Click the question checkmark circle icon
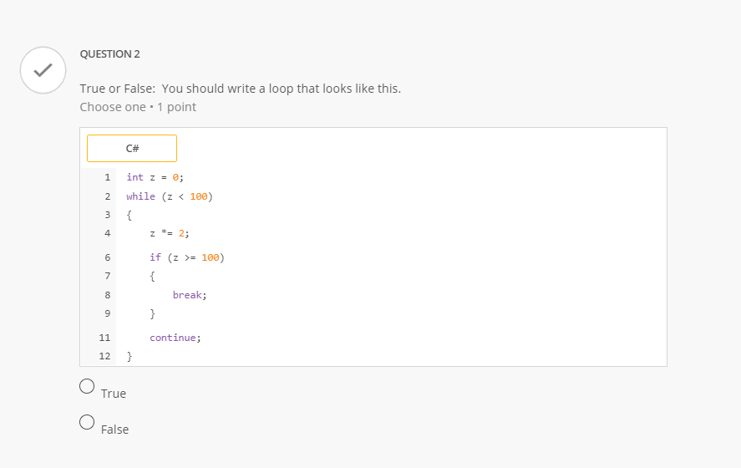 click(x=43, y=70)
